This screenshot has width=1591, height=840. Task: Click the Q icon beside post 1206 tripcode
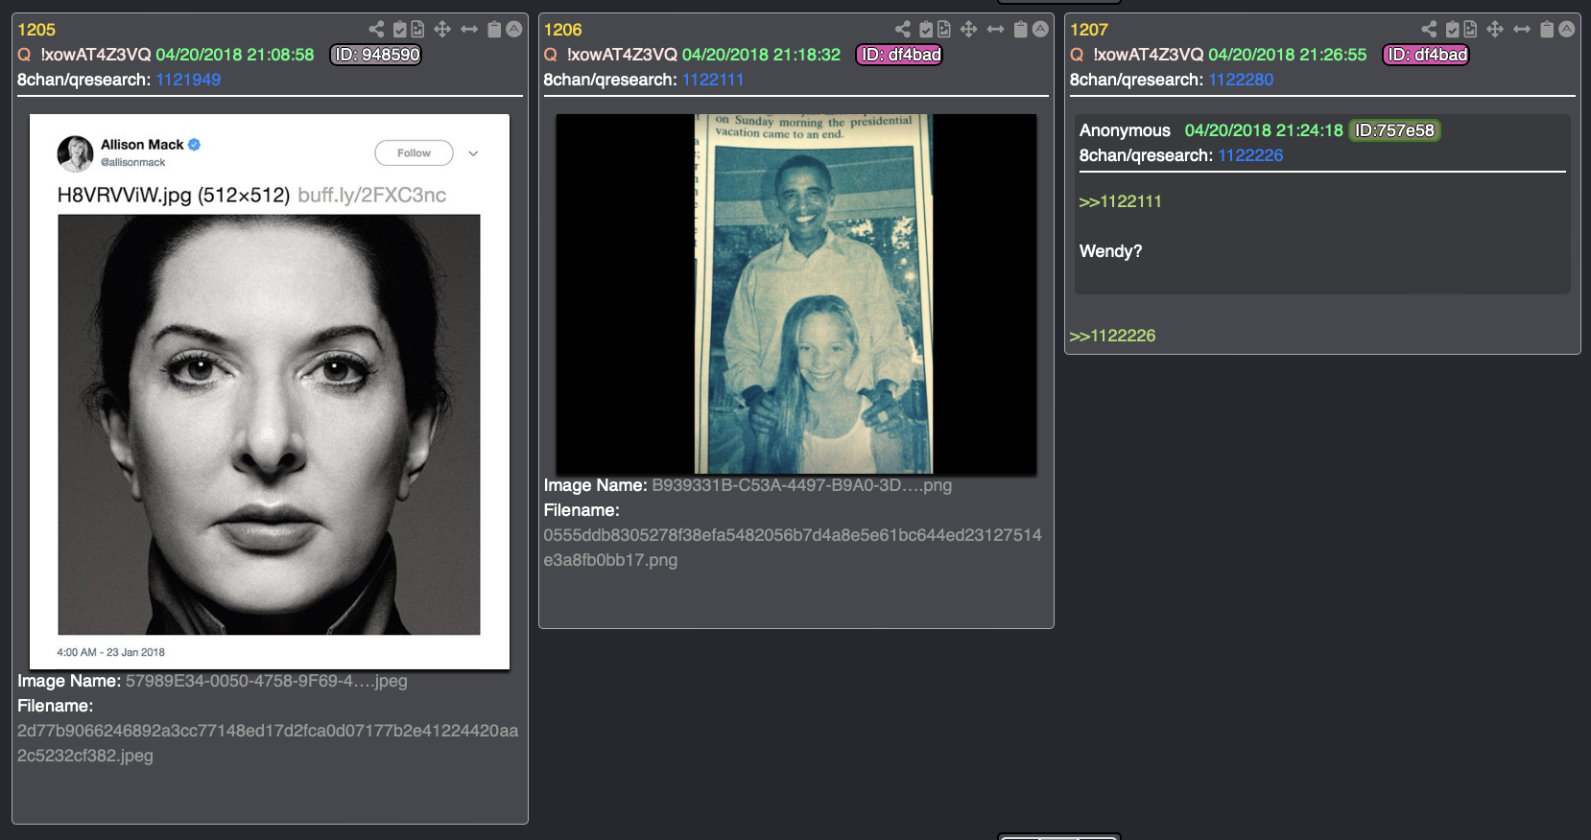(x=551, y=55)
